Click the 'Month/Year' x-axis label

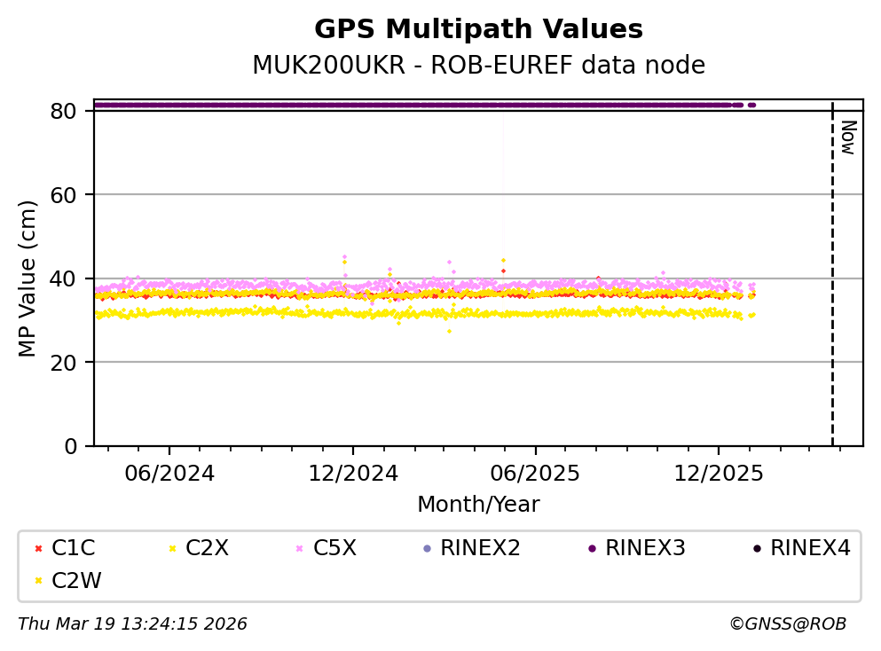pos(478,505)
